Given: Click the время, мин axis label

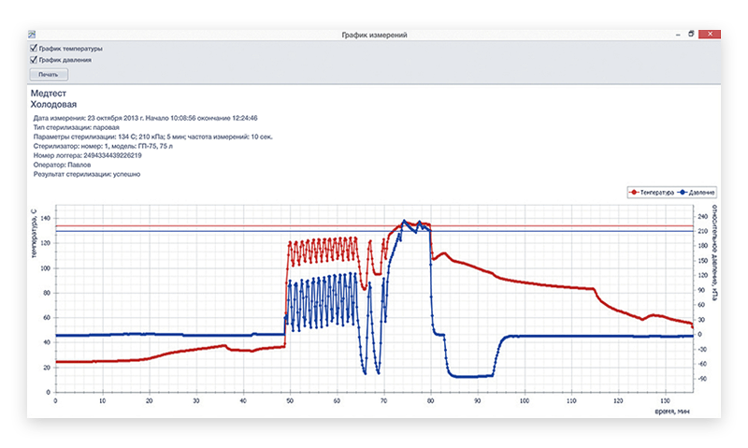Looking at the screenshot, I should pyautogui.click(x=672, y=412).
